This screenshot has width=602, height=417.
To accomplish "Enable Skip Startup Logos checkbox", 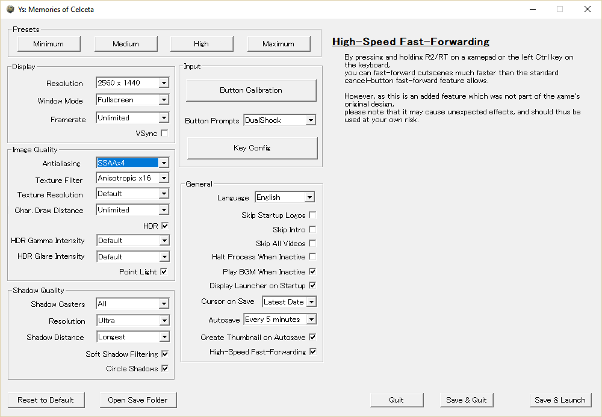I will pos(312,215).
